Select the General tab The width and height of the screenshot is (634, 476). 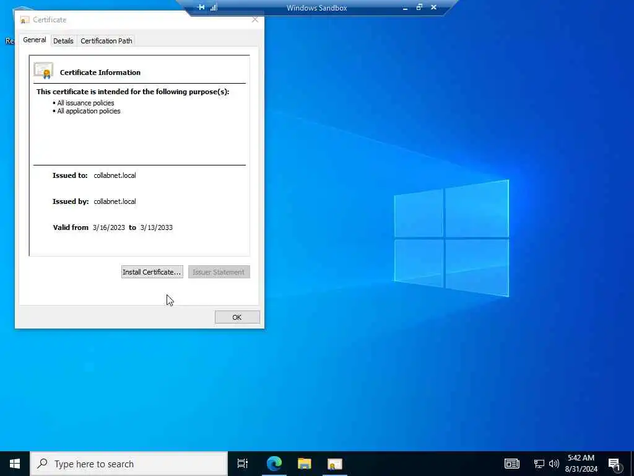point(35,40)
